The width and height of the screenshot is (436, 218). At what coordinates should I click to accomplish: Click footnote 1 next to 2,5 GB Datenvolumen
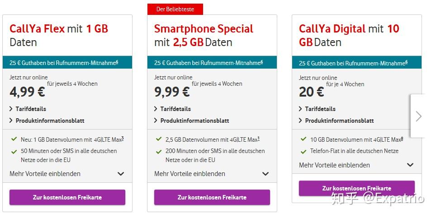click(258, 138)
